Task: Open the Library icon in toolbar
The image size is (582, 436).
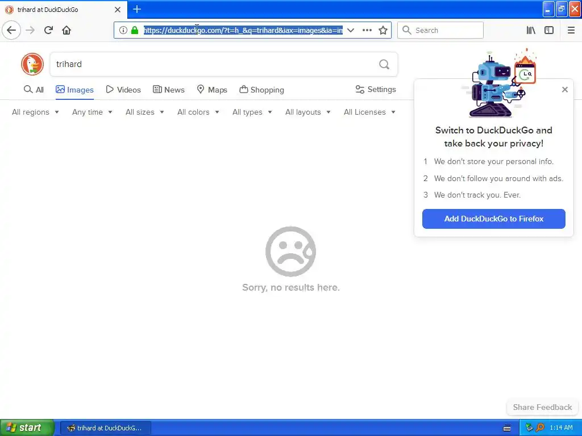Action: tap(531, 30)
